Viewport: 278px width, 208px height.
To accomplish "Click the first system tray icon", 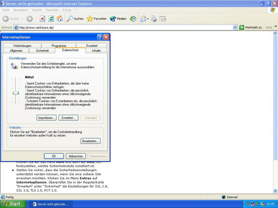I will (x=248, y=204).
